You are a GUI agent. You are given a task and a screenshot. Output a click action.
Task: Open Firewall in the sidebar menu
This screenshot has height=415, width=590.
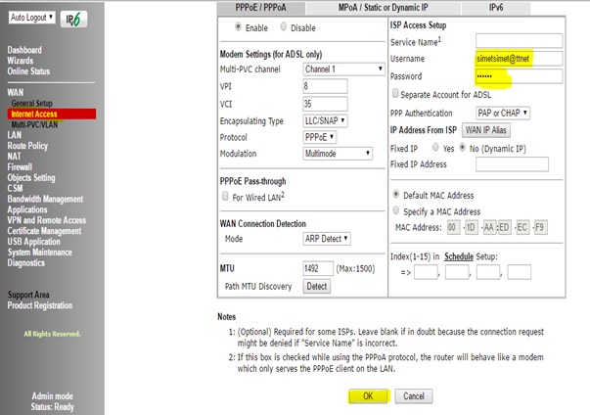click(x=20, y=167)
